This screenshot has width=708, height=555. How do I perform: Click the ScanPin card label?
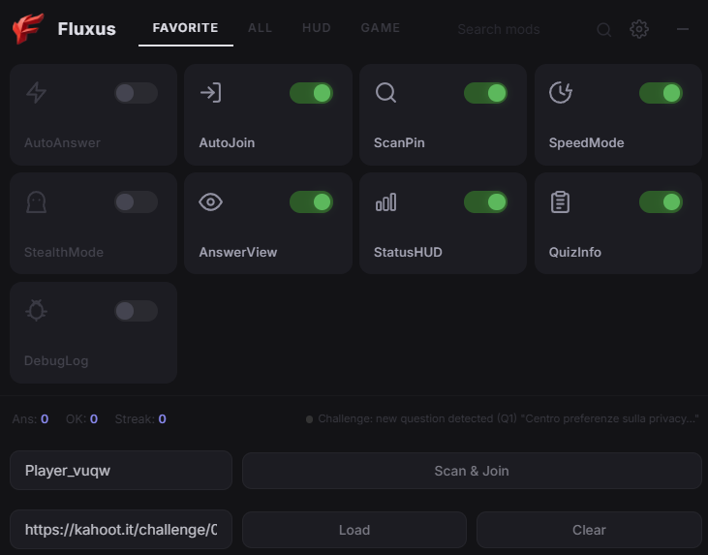tap(399, 142)
